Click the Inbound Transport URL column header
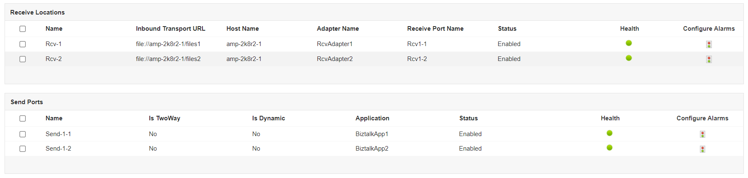The image size is (748, 178). pyautogui.click(x=171, y=29)
